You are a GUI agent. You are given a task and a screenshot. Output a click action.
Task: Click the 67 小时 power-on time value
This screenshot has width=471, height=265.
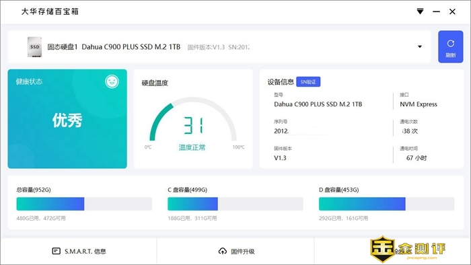(416, 158)
